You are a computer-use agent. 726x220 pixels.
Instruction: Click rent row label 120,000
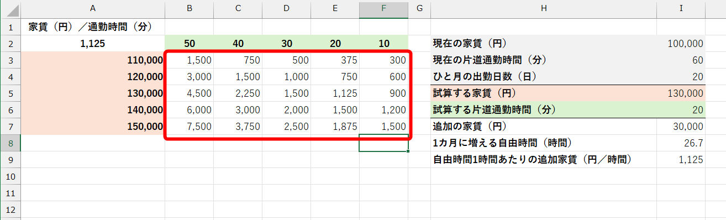pos(93,76)
